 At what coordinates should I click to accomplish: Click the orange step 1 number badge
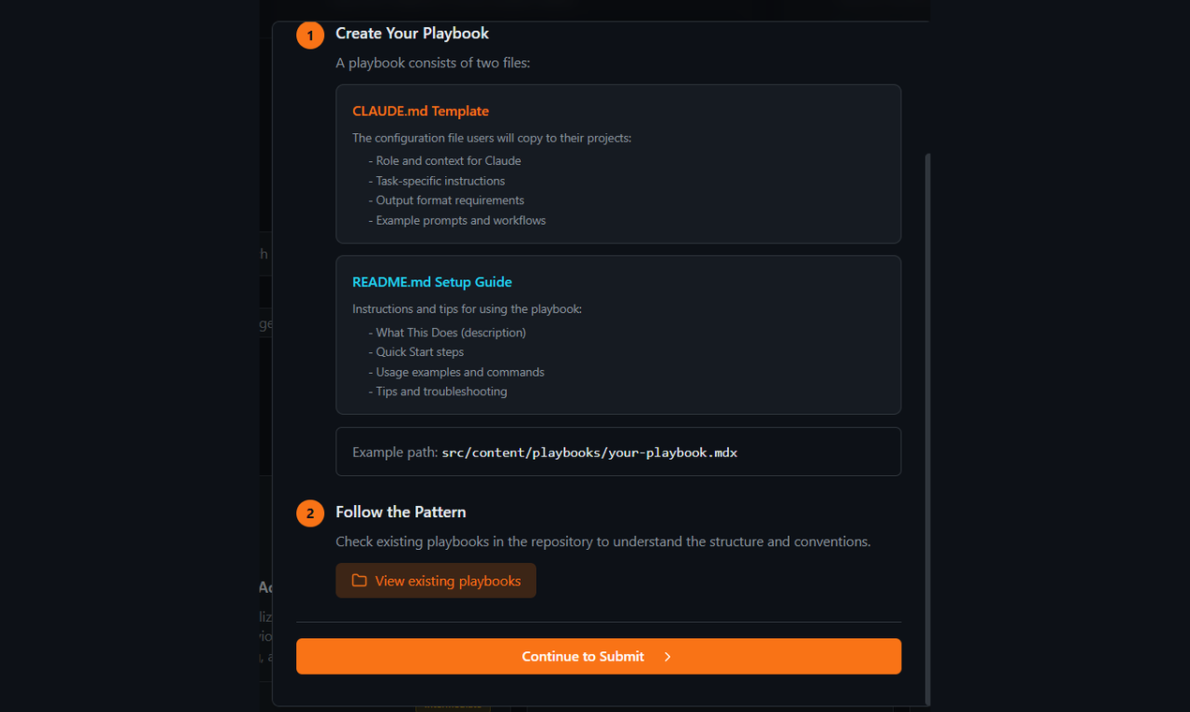click(309, 35)
